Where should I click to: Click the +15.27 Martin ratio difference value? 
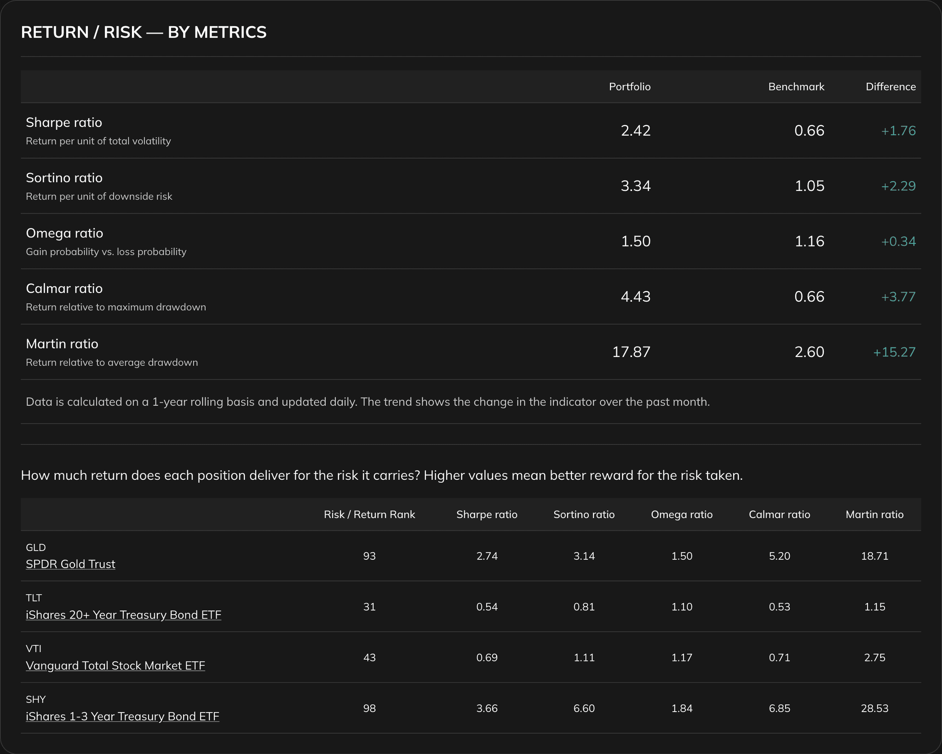coord(894,352)
